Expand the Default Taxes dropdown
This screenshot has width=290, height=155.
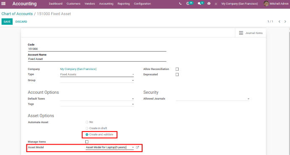(x=97, y=99)
